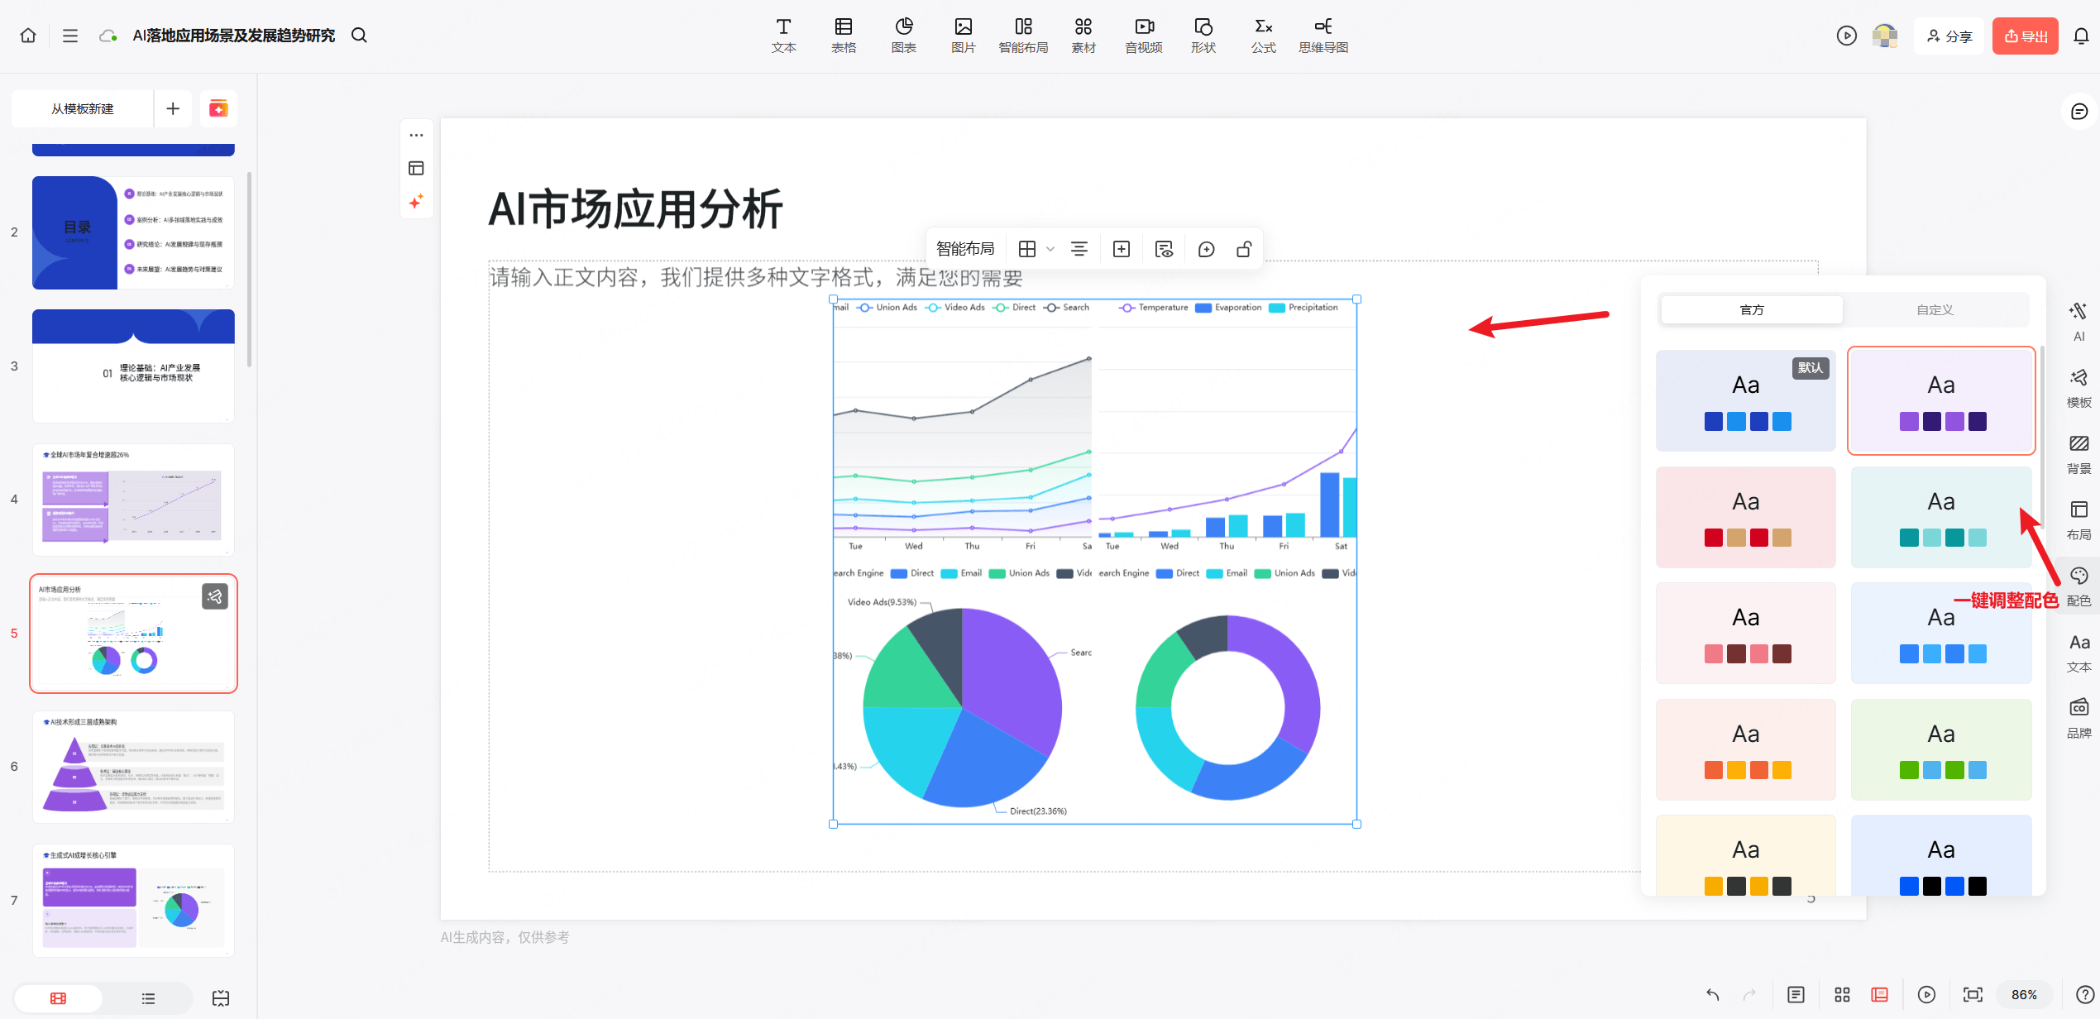Screen dimensions: 2100x1019
Task: Select the red and tan color scheme
Action: 1746,518
